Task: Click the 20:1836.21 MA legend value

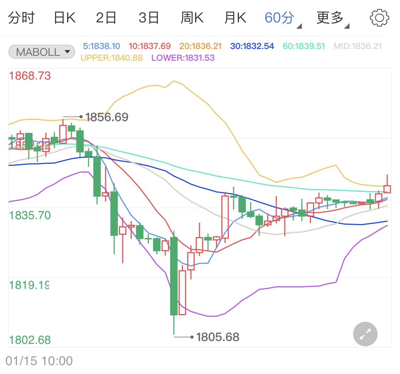Action: pyautogui.click(x=201, y=46)
